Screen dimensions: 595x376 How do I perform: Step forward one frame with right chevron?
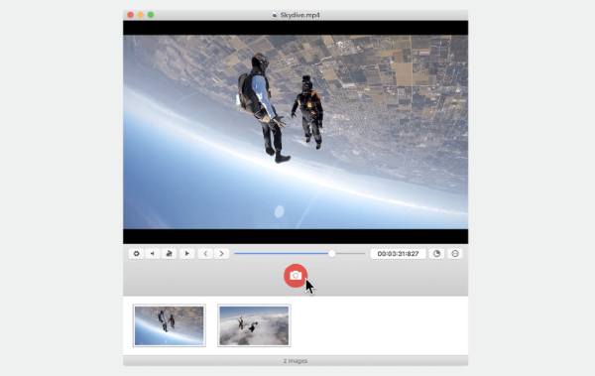(x=221, y=254)
